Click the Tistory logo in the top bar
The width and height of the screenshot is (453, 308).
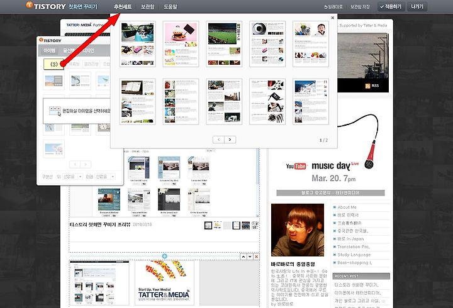[46, 6]
